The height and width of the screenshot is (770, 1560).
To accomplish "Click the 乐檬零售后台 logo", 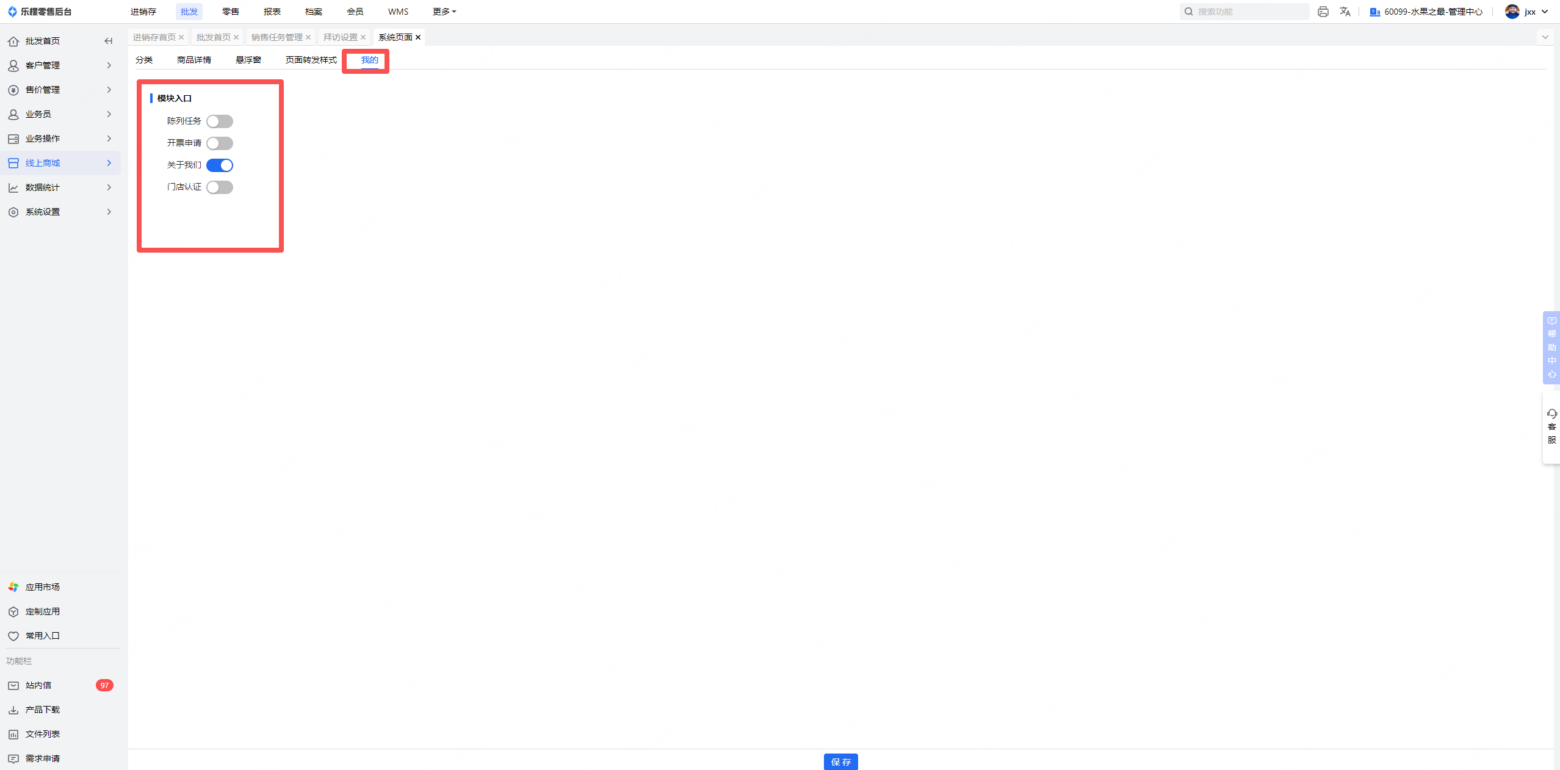I will pyautogui.click(x=40, y=12).
